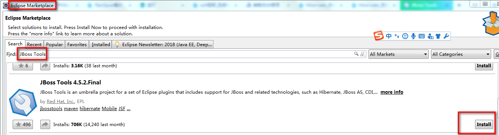Click the Go button beside All Categories

(497, 54)
